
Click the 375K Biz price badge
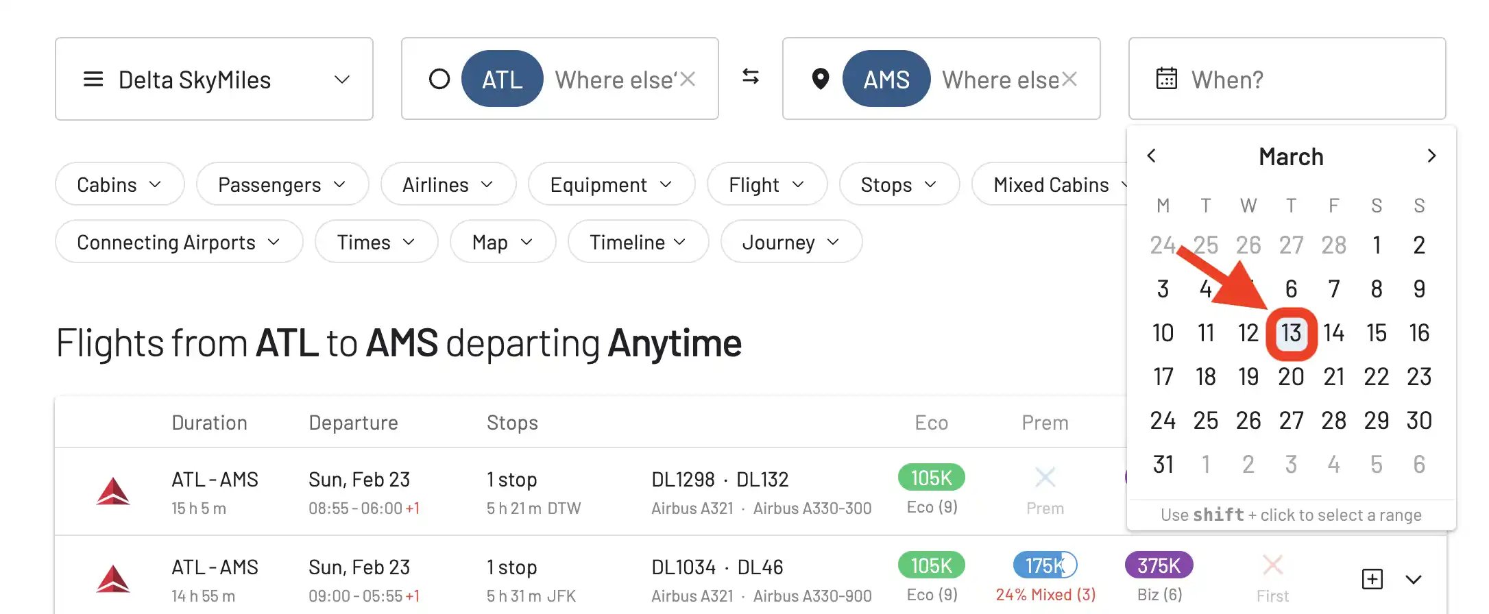(1159, 565)
